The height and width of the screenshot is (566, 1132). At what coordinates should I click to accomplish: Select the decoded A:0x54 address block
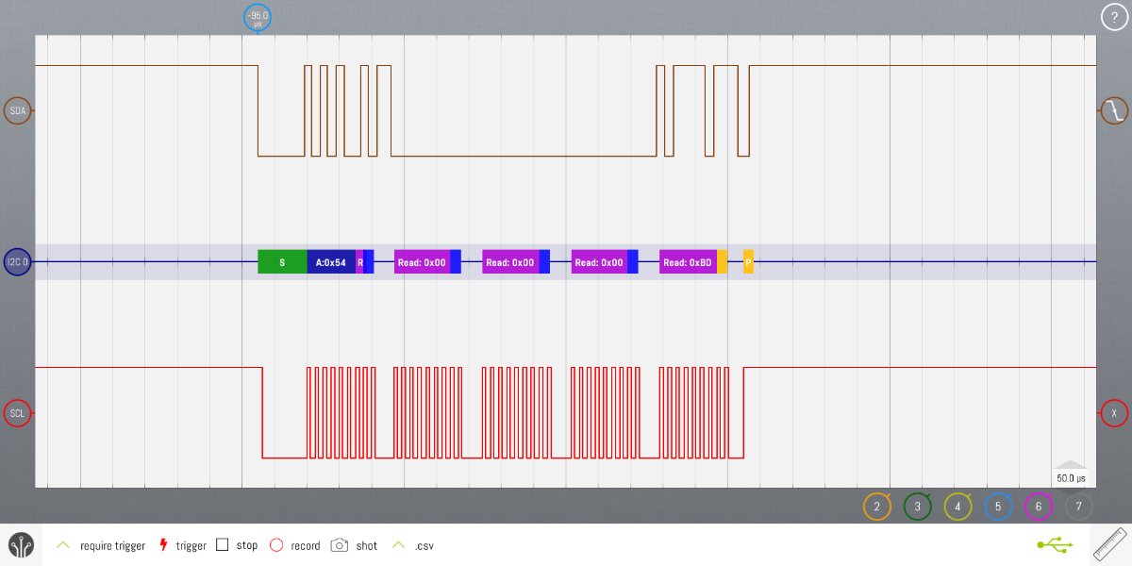(330, 262)
